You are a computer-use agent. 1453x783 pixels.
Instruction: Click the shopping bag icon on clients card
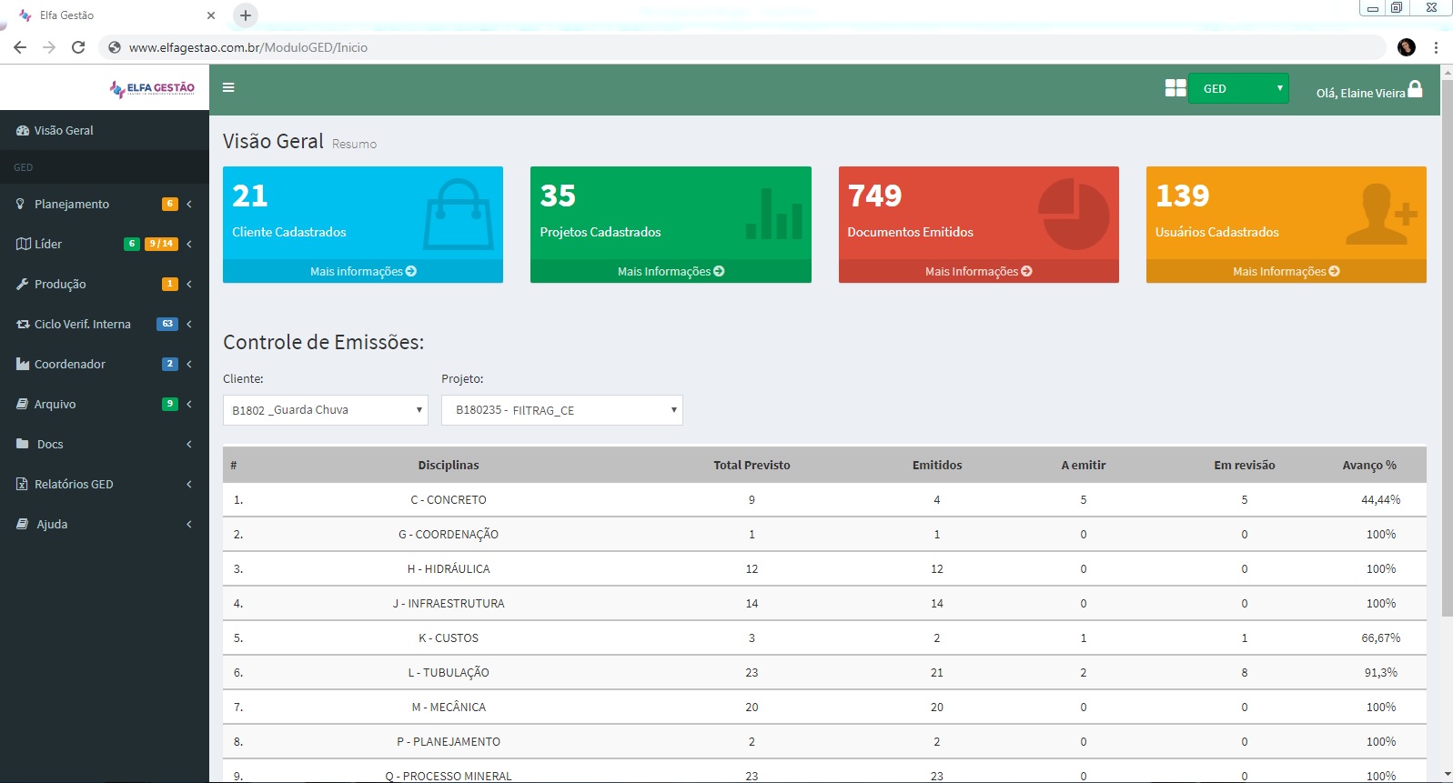click(x=458, y=214)
